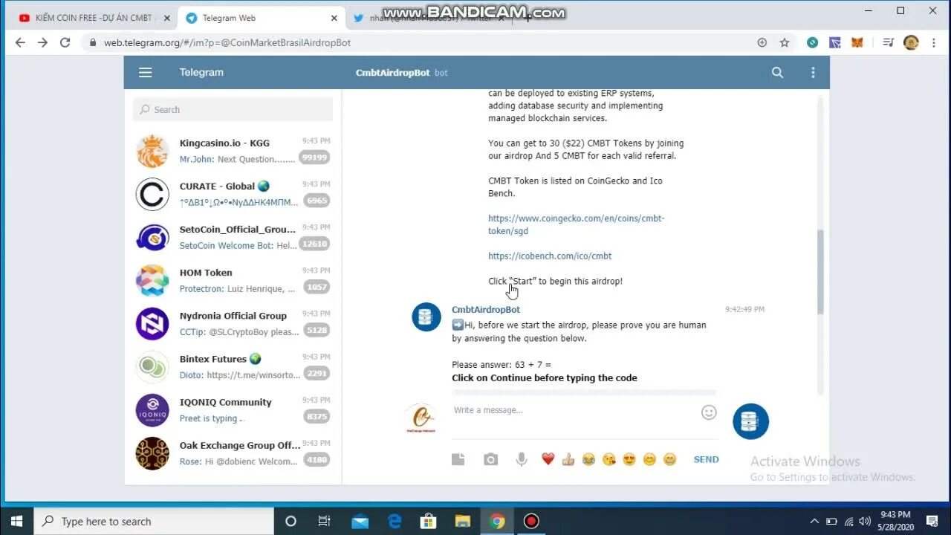Click the CmbtAirdropBot sender name

[x=486, y=309]
